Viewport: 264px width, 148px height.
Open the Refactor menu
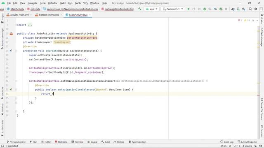pos(53,3)
